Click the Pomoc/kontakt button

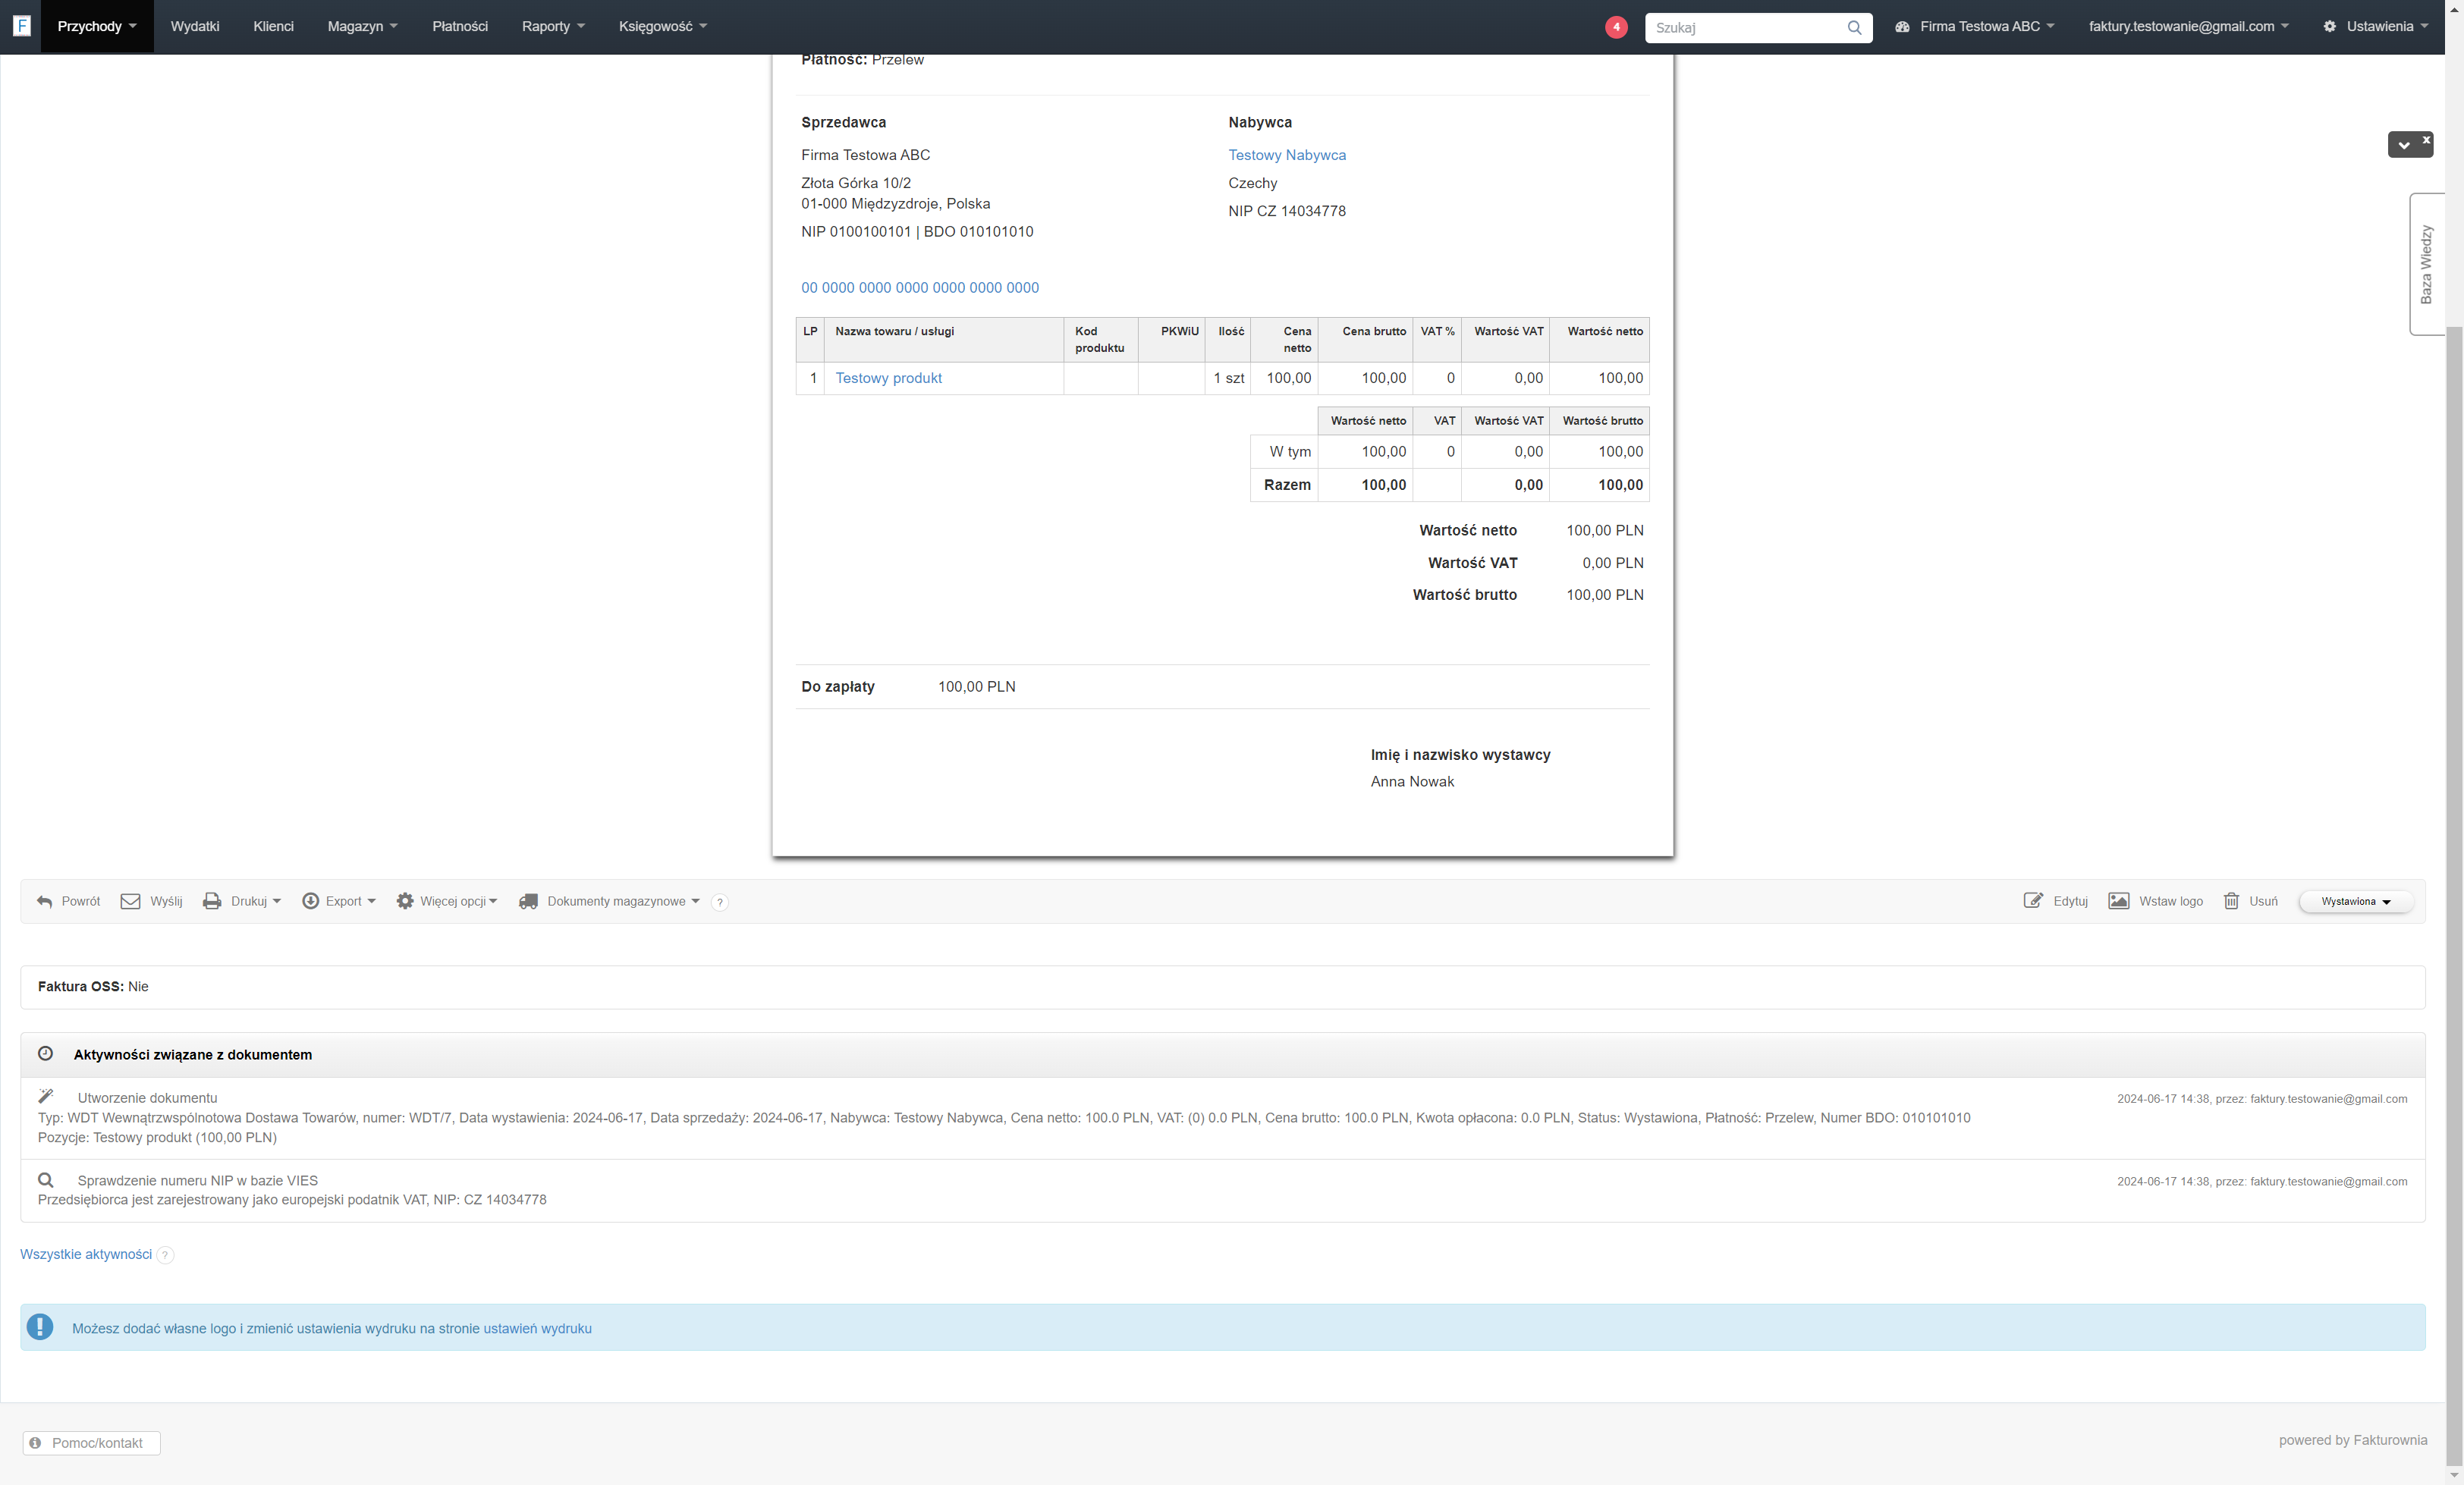[91, 1443]
